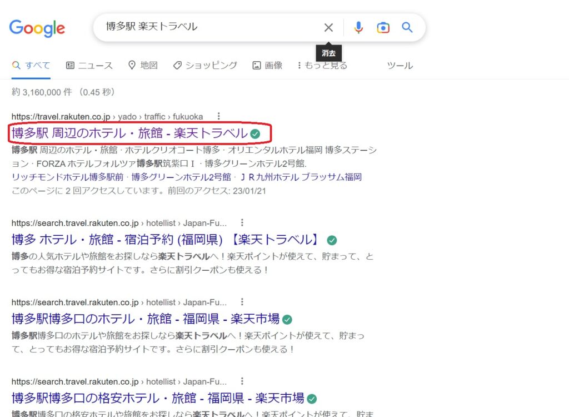
Task: Switch to the ニュース tab
Action: 89,66
